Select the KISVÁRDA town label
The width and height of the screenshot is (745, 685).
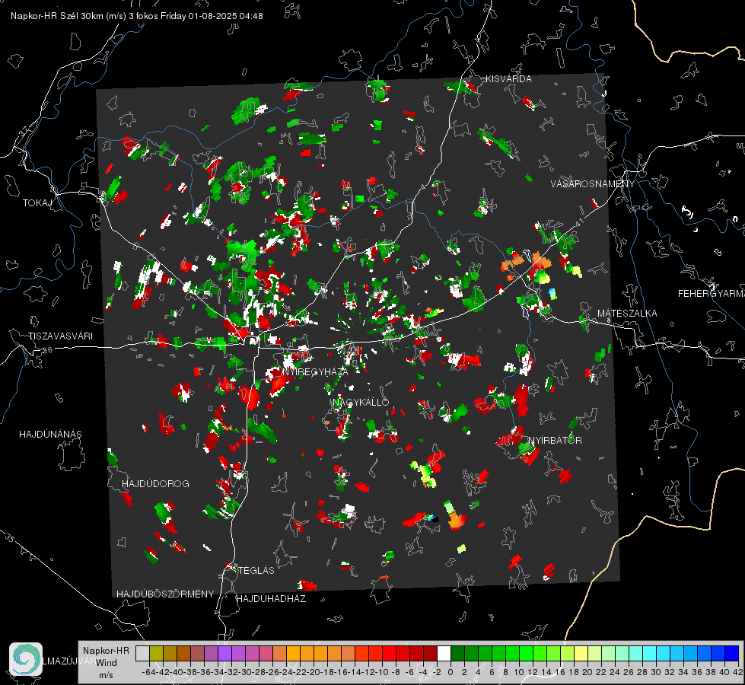click(x=508, y=79)
